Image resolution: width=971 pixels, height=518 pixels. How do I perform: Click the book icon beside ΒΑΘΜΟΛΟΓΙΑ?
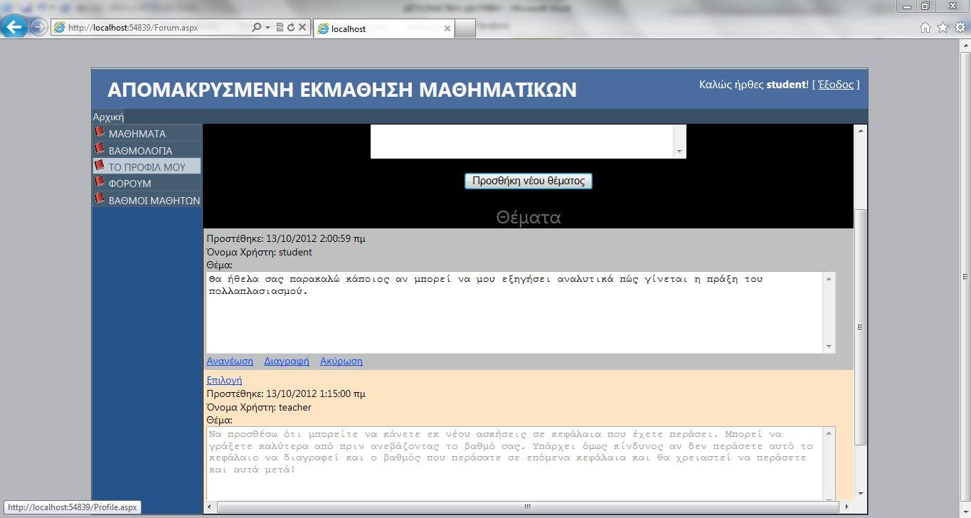[x=100, y=149]
